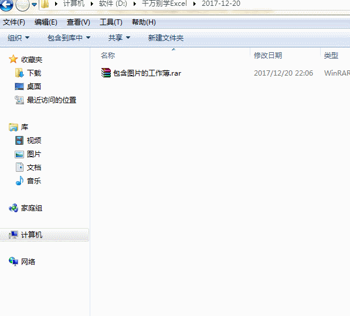Screen dimensions: 350x316
Task: Click the 视频 filmstrip icon
Action: click(19, 140)
